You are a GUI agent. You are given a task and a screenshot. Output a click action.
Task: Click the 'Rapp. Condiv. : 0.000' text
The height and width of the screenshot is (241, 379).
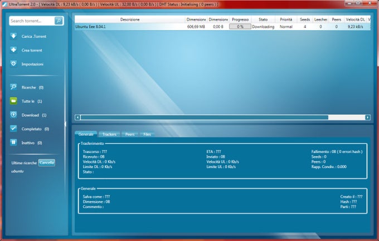point(329,166)
